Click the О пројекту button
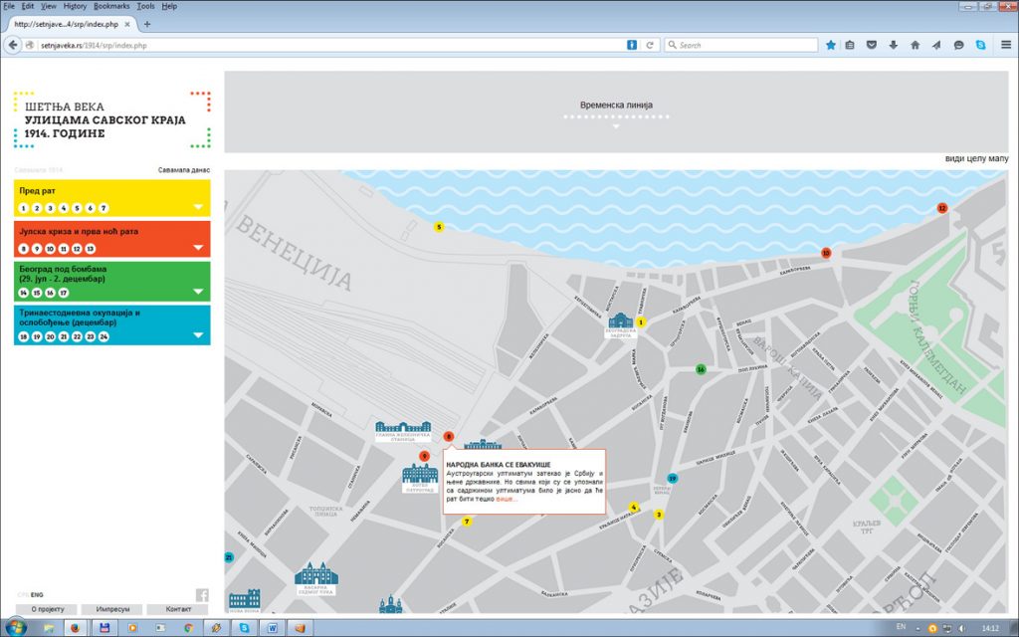1019x637 pixels. [x=48, y=609]
